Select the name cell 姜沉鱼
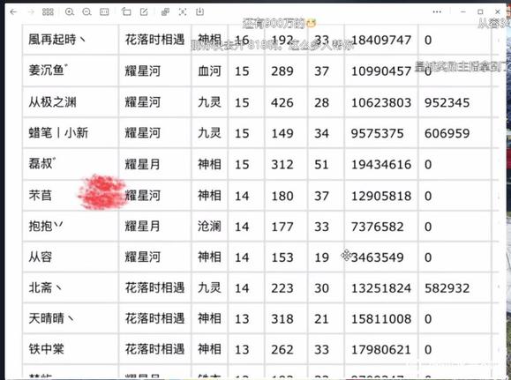Screen dimensions: 511x380 click(x=71, y=71)
